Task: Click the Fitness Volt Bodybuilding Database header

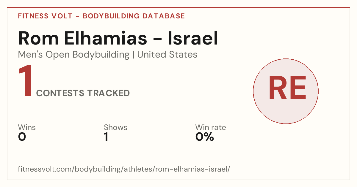Action: 101,16
